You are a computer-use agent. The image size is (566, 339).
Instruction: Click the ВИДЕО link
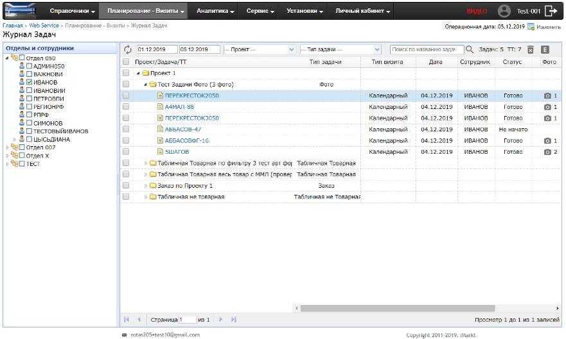(x=477, y=11)
